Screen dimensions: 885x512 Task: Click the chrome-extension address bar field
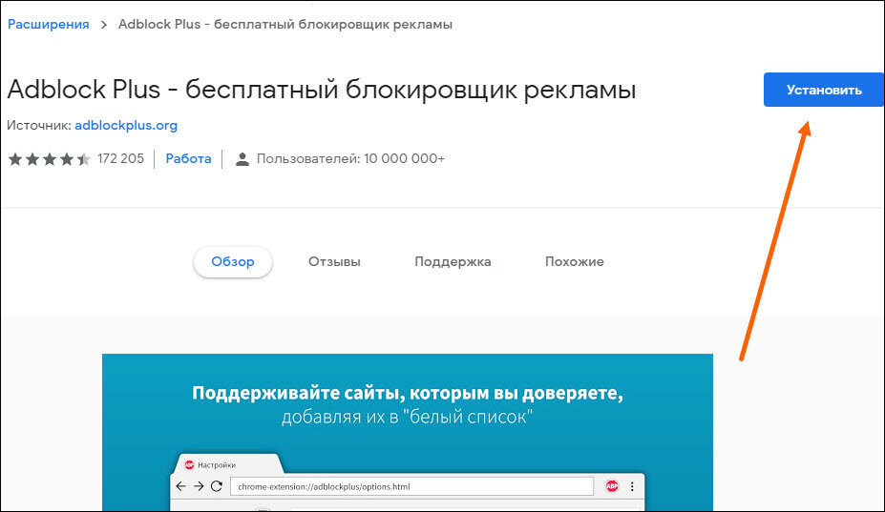click(x=412, y=486)
